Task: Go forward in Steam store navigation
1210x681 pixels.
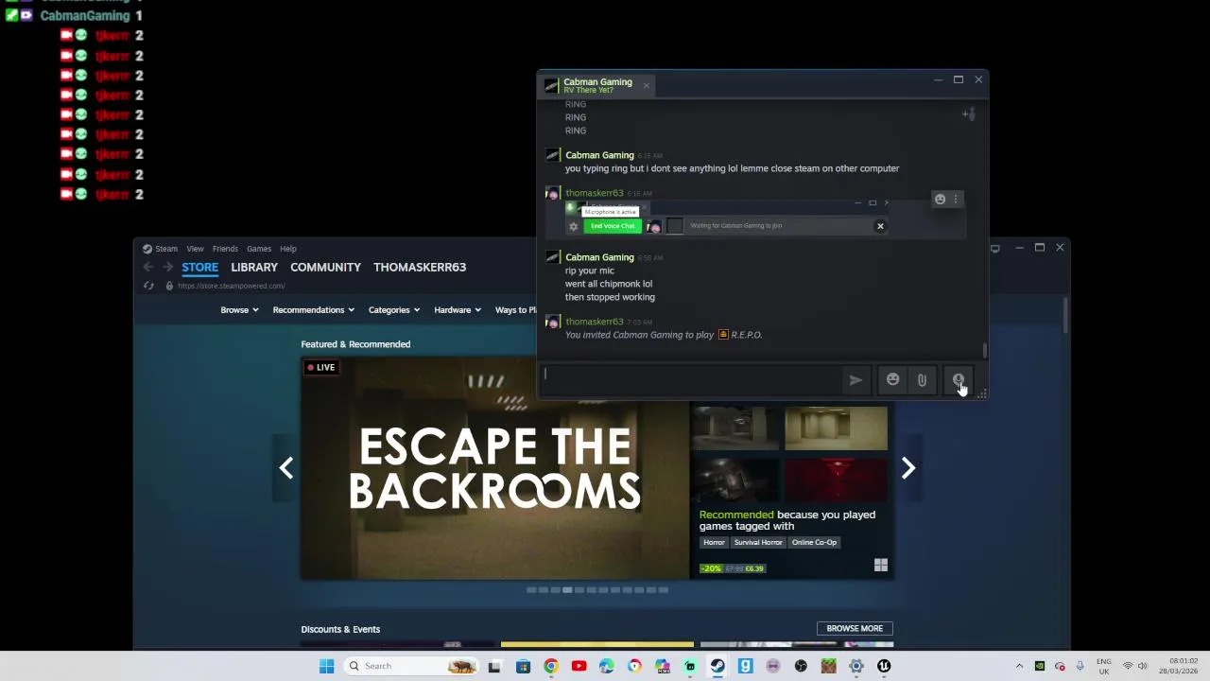Action: pyautogui.click(x=167, y=268)
